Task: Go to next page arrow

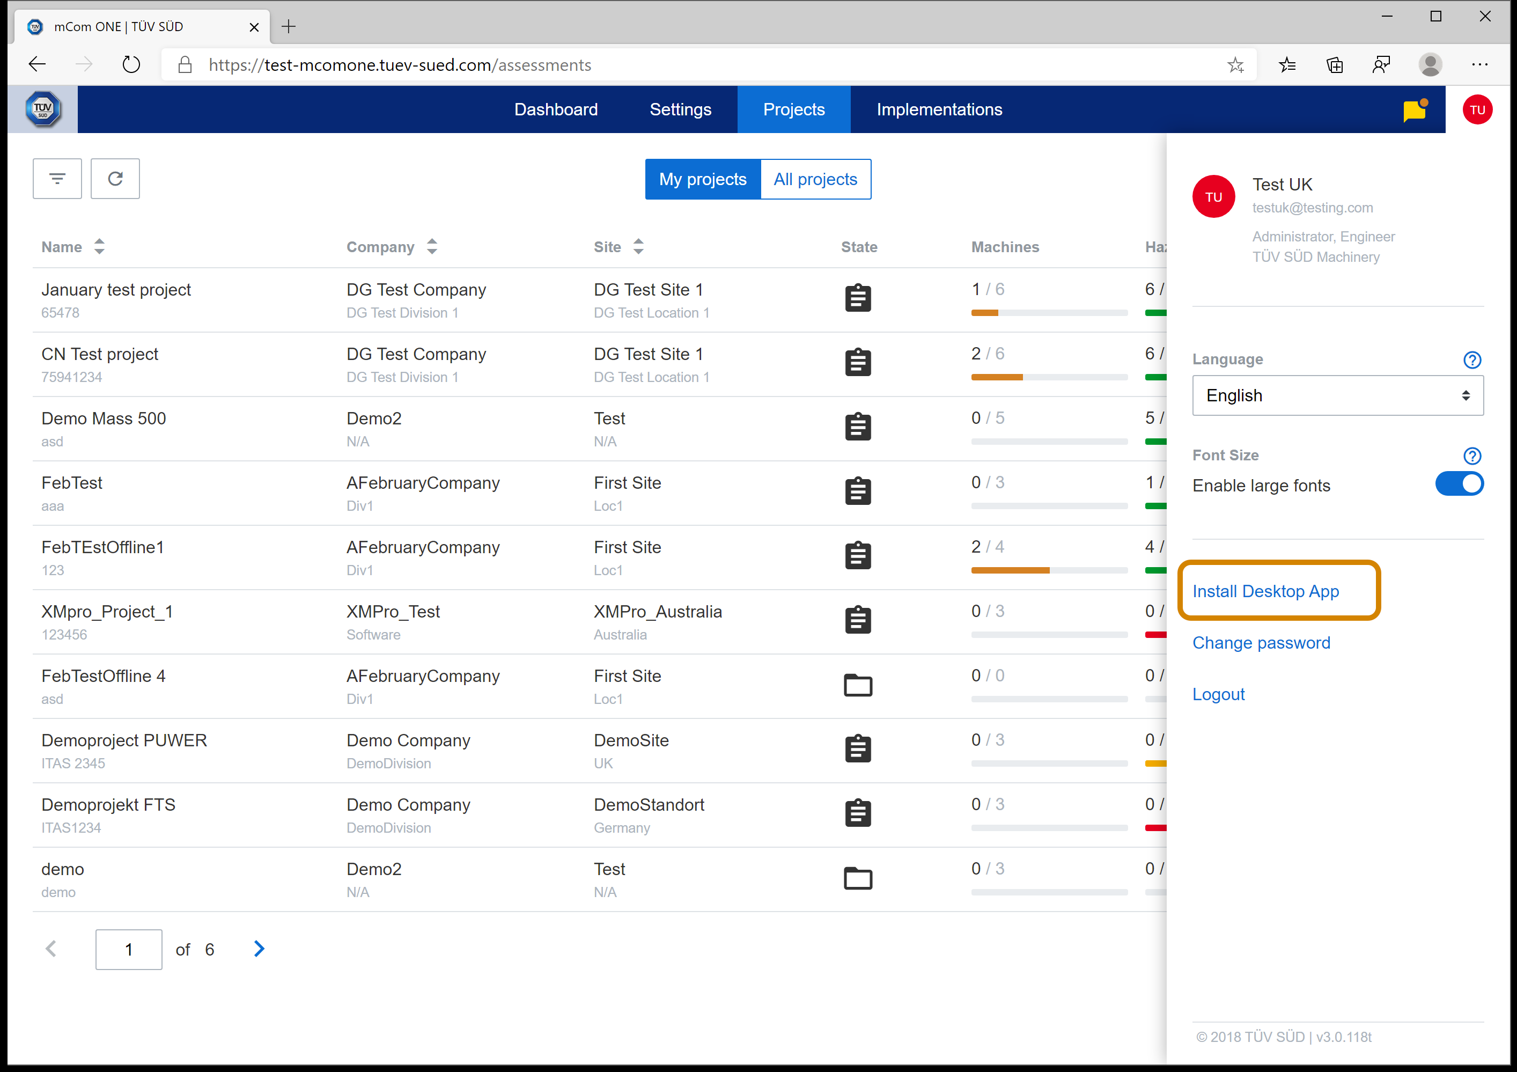Action: (x=259, y=949)
